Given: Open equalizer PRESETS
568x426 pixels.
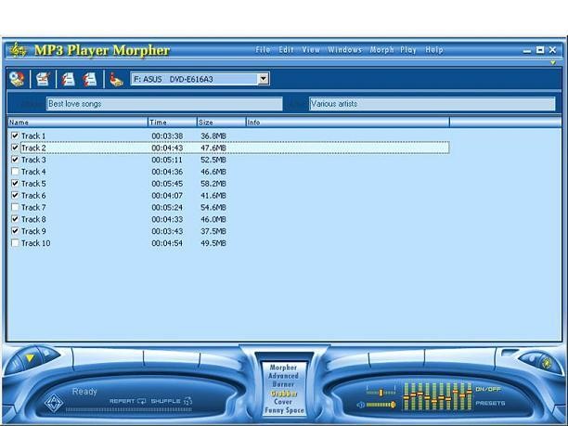Looking at the screenshot, I should pos(490,403).
